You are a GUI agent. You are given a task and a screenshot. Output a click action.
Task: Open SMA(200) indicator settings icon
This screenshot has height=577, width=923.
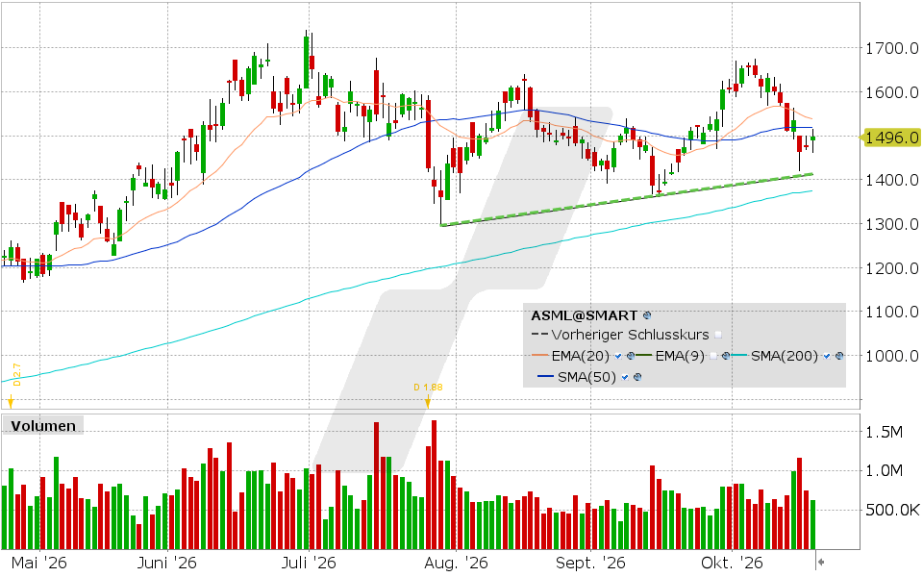(839, 356)
